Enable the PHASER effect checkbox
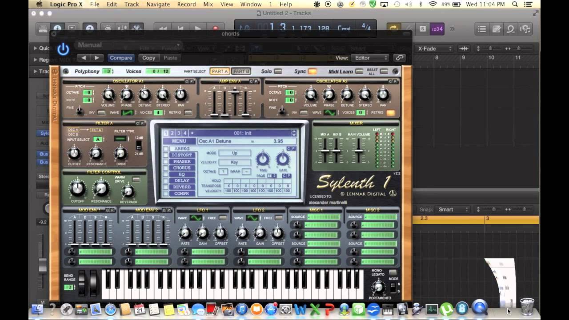 point(165,161)
